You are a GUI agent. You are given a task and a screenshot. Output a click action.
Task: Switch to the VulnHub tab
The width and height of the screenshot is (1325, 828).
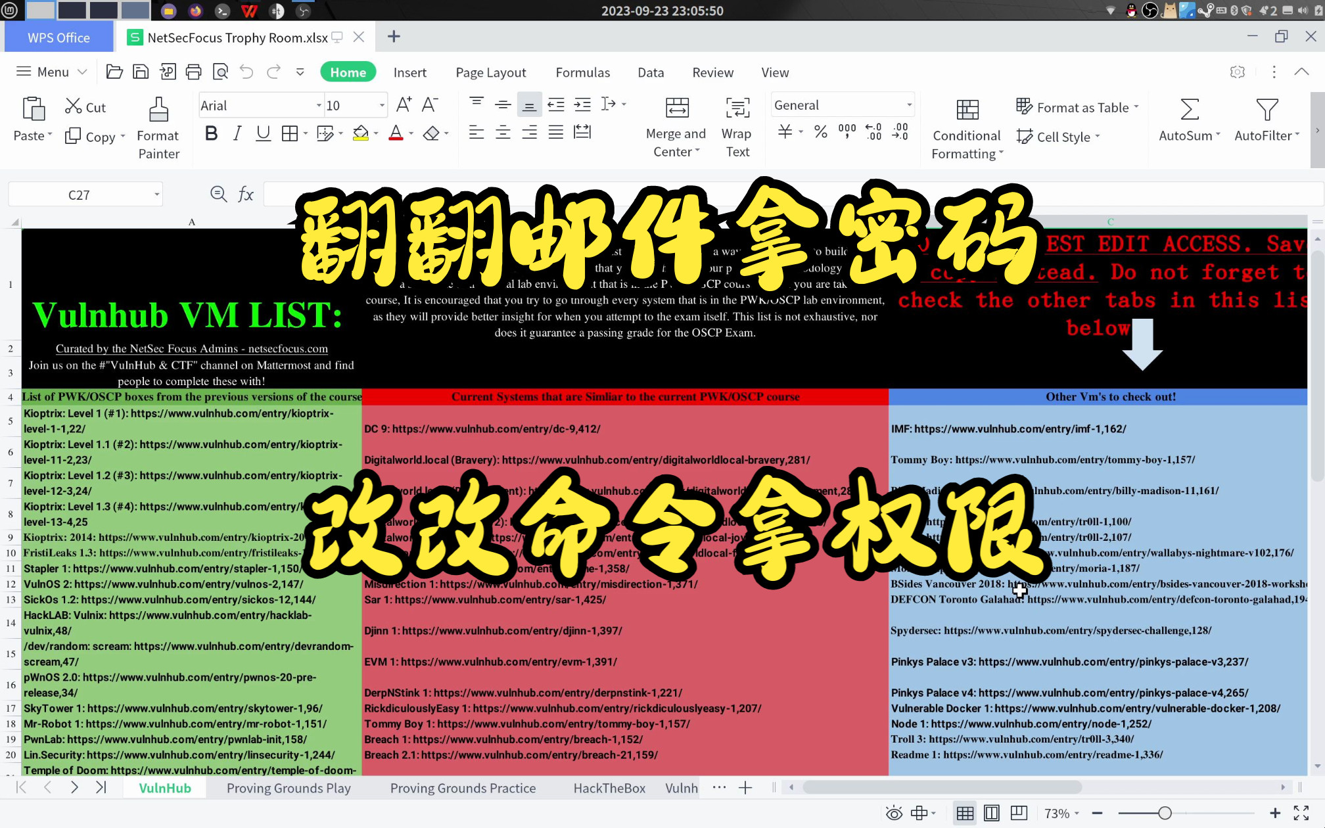(165, 788)
